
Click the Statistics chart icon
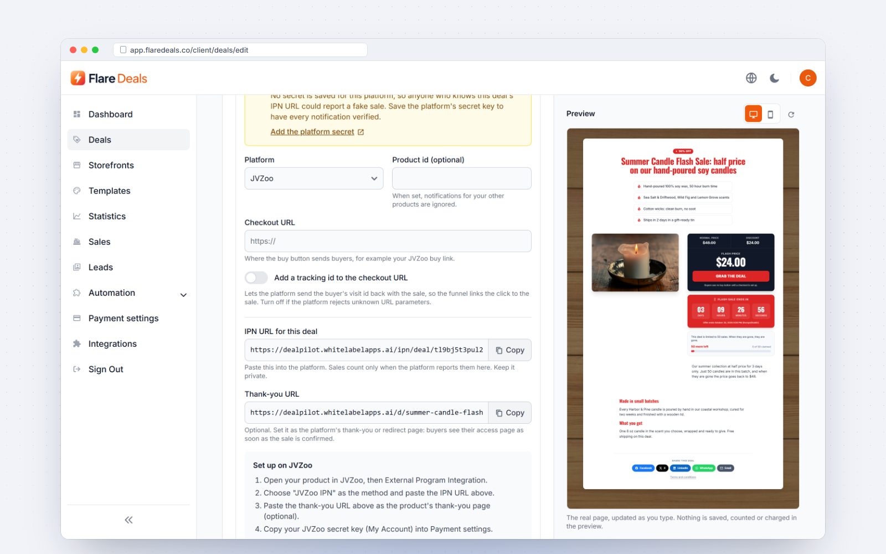tap(77, 216)
